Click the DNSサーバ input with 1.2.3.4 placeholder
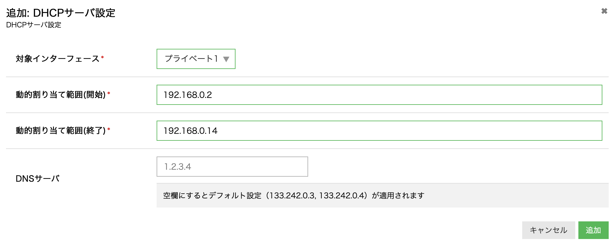 tap(232, 167)
